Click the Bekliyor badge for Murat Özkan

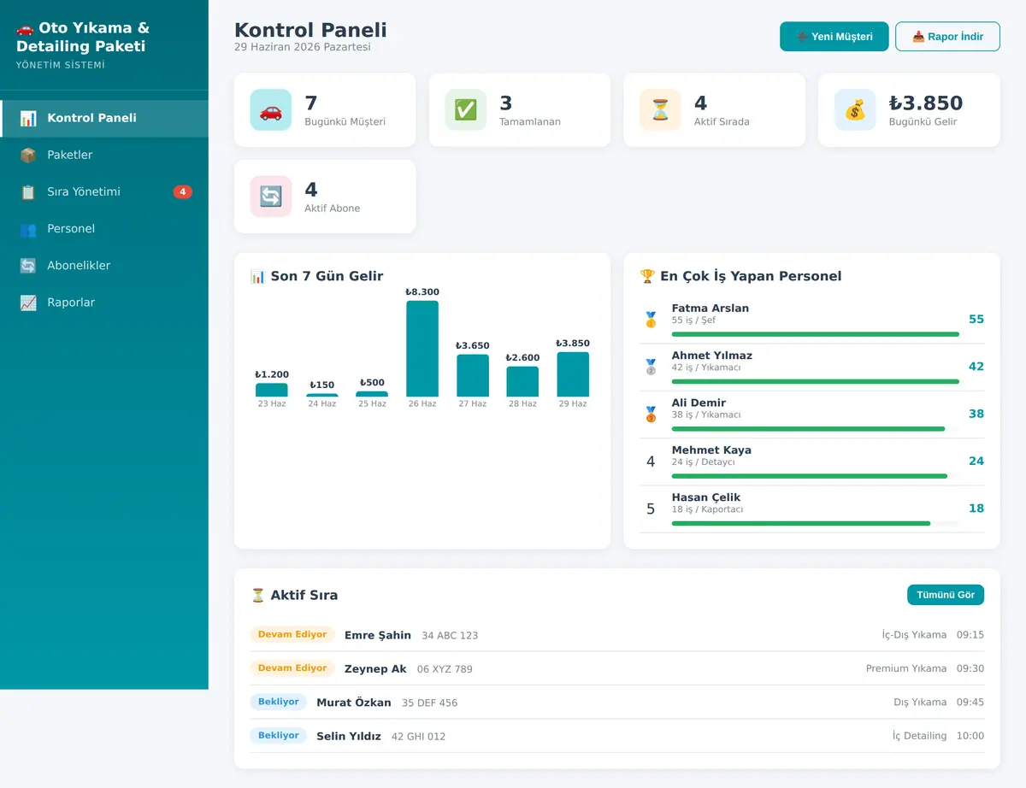pyautogui.click(x=279, y=702)
